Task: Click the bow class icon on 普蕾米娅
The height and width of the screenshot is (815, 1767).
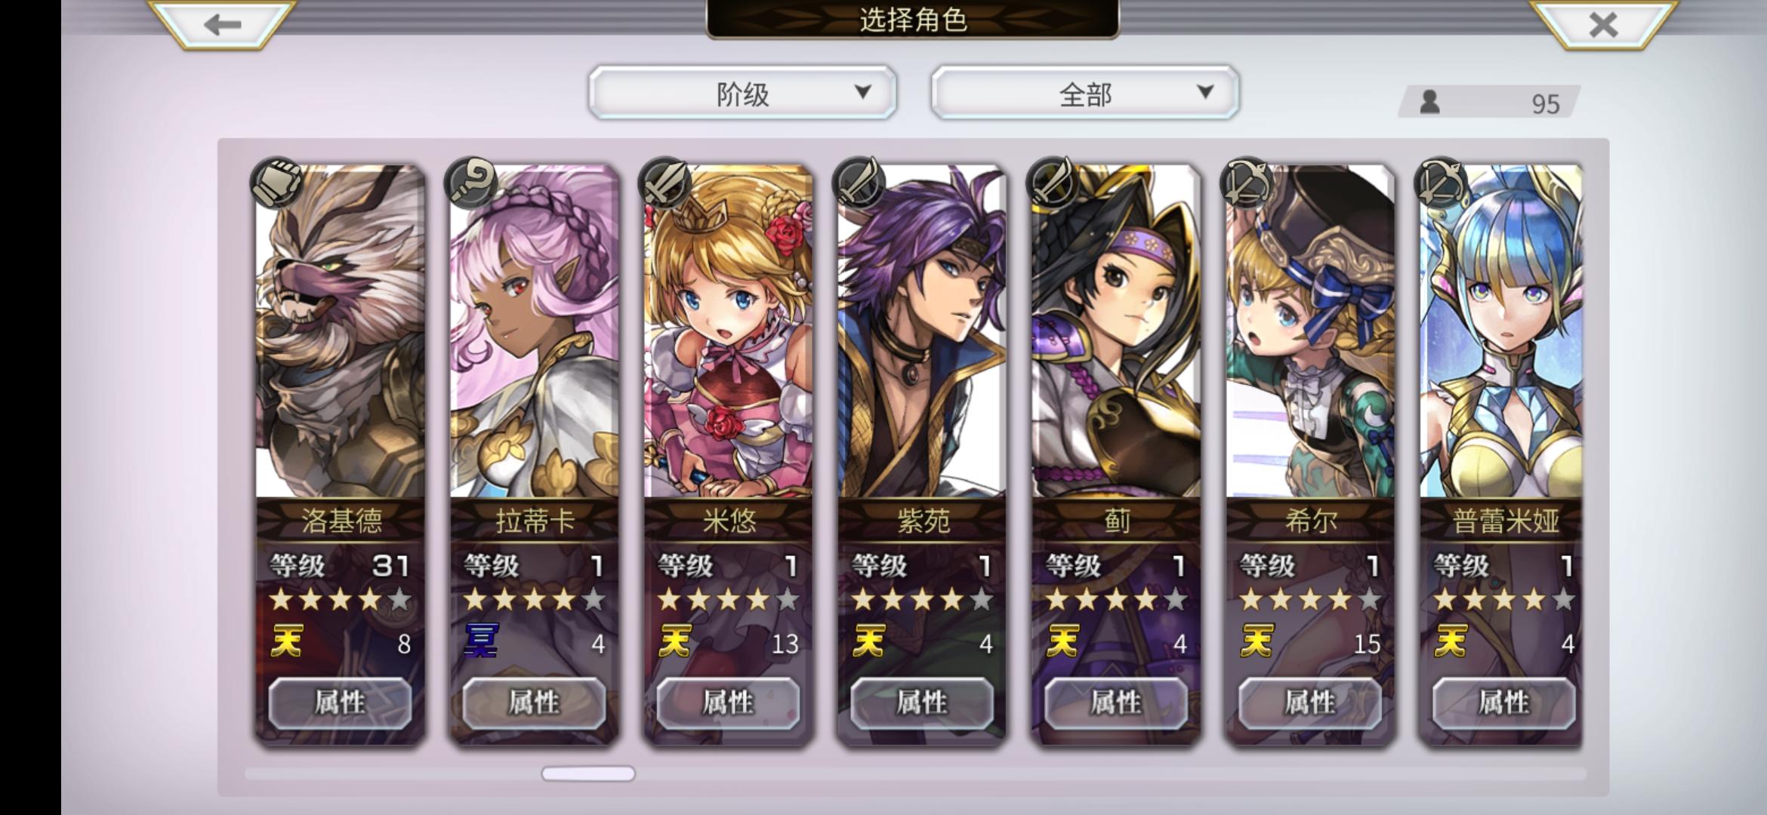Action: click(x=1441, y=183)
